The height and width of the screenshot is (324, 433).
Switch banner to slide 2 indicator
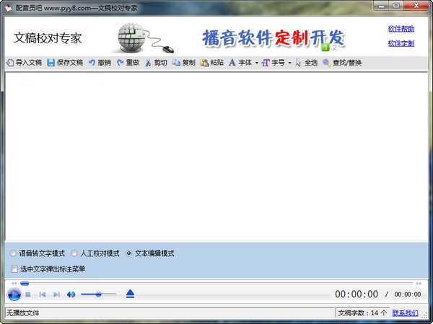tap(335, 48)
